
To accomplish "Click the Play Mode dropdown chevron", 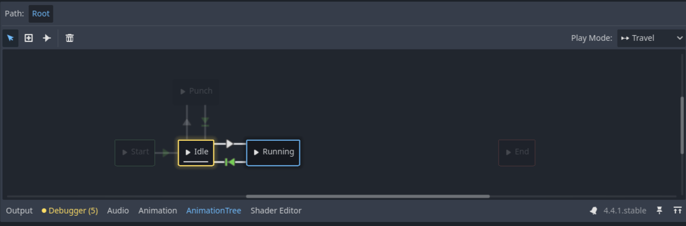I will (x=679, y=38).
